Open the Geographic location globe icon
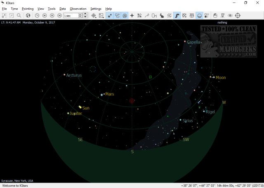The image size is (264, 188). (28, 15)
